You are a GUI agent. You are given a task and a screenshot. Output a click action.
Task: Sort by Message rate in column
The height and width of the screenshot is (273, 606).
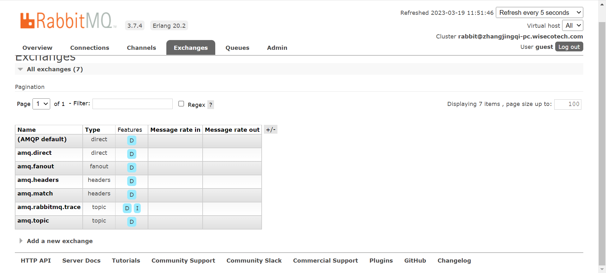click(x=175, y=130)
